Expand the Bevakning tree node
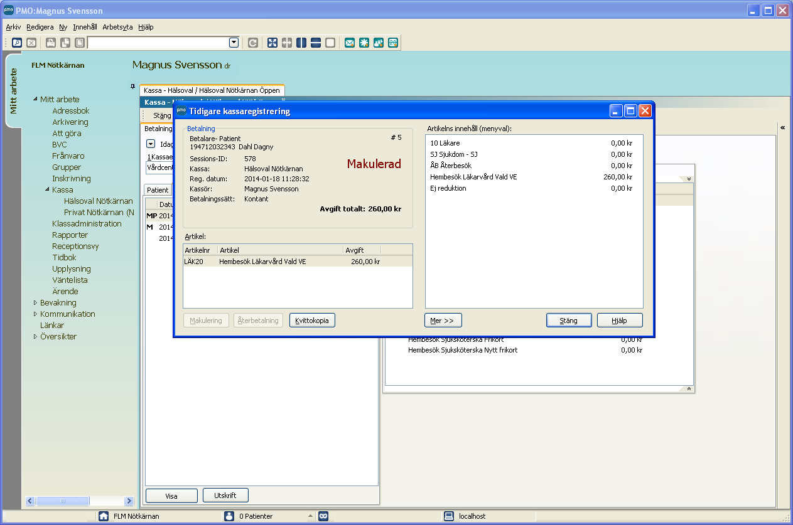The image size is (793, 525). pyautogui.click(x=35, y=302)
